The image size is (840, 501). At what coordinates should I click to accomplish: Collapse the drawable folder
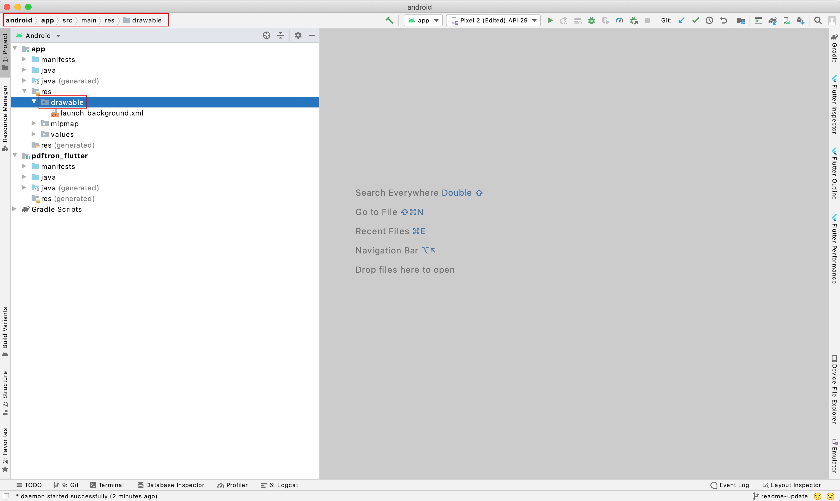34,102
